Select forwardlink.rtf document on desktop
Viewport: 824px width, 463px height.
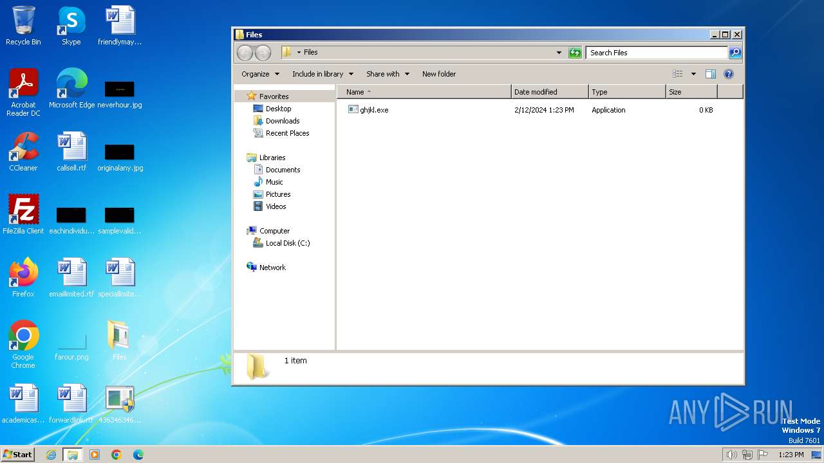pyautogui.click(x=71, y=404)
